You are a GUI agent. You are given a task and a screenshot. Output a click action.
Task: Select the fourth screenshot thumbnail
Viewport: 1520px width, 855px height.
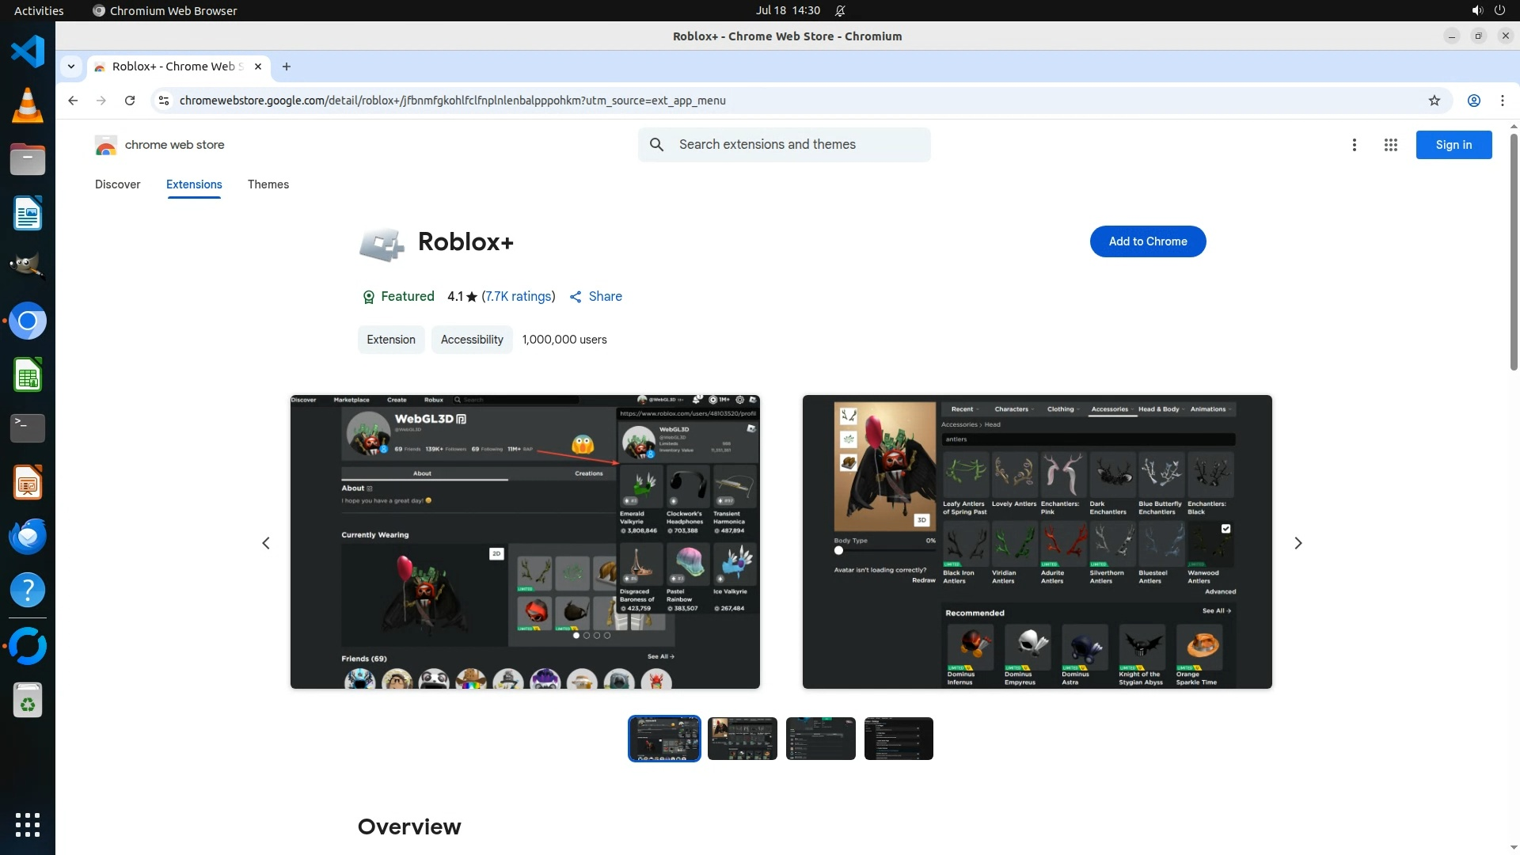[898, 739]
